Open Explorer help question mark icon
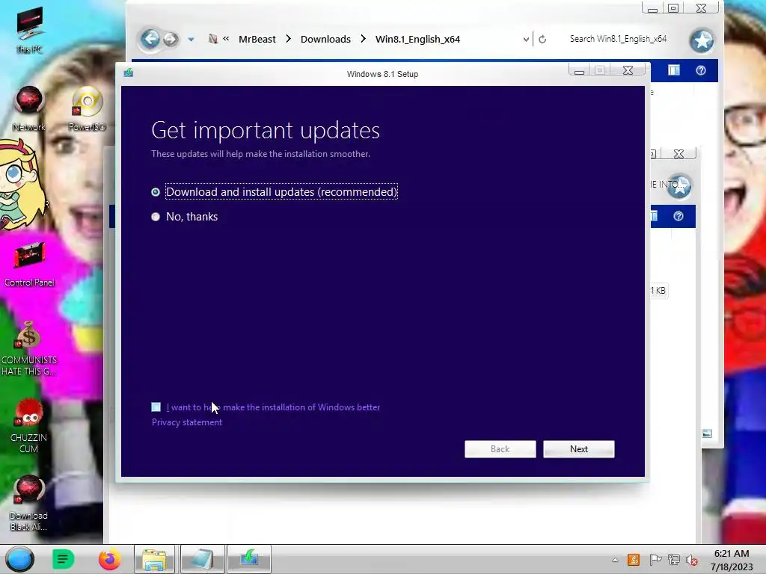The width and height of the screenshot is (766, 574). pyautogui.click(x=700, y=70)
